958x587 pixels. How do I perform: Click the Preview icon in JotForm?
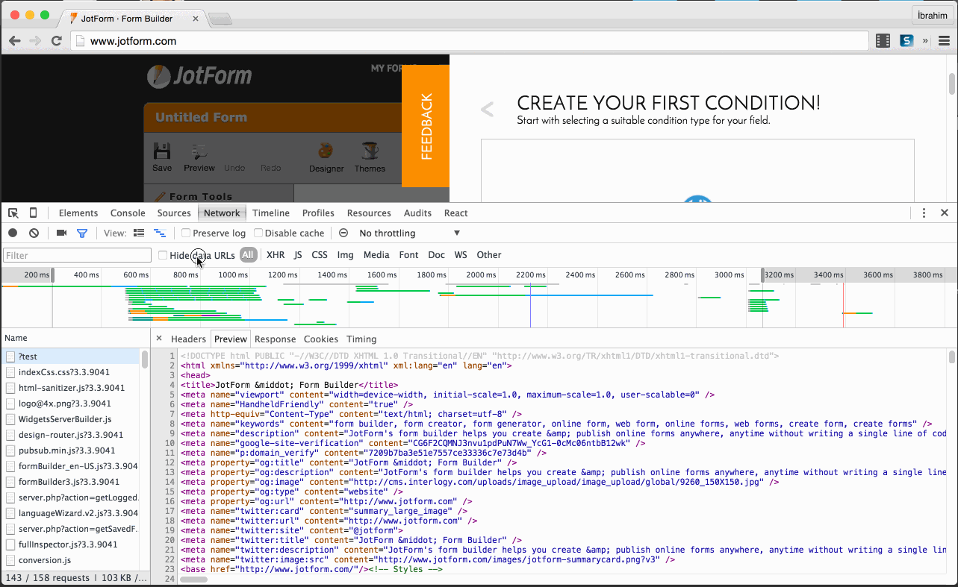pyautogui.click(x=199, y=157)
